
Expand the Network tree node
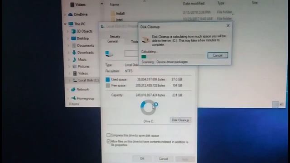(68, 90)
